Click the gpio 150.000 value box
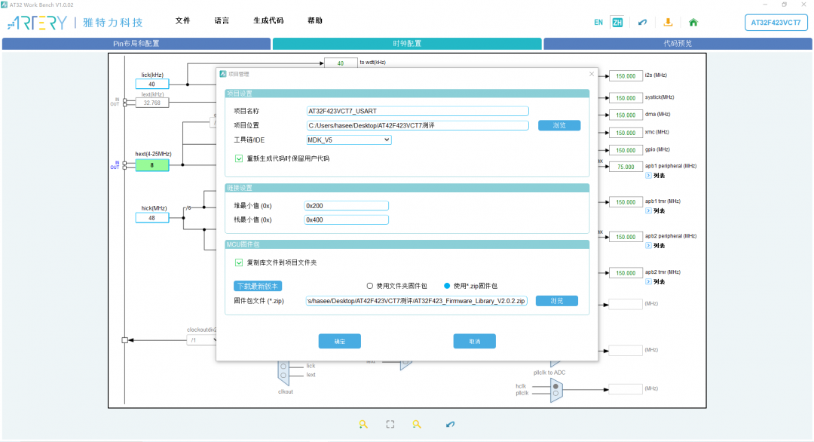This screenshot has height=442, width=814. [626, 150]
